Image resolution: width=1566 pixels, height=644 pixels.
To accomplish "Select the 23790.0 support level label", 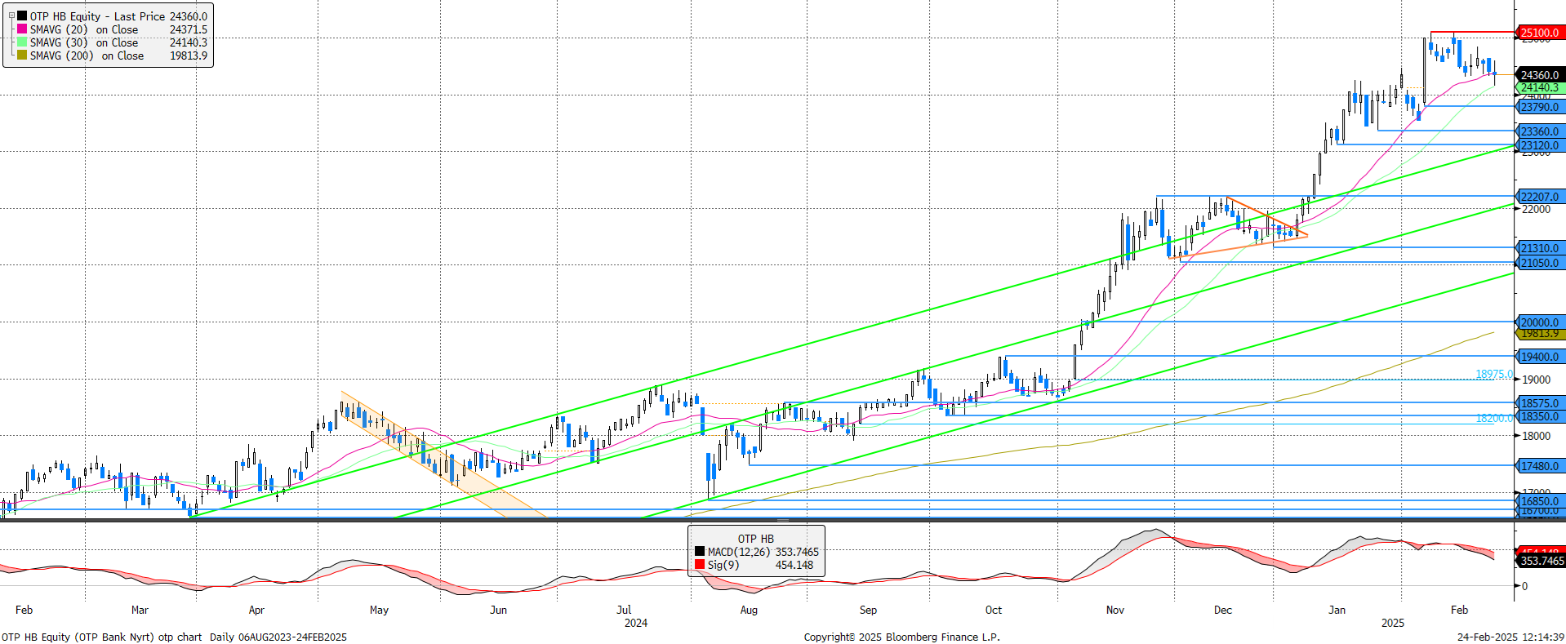I will coord(1540,107).
